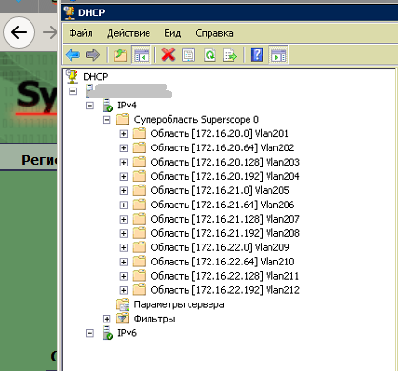Collapse the IPv4 node
This screenshot has height=371, width=398.
point(90,106)
